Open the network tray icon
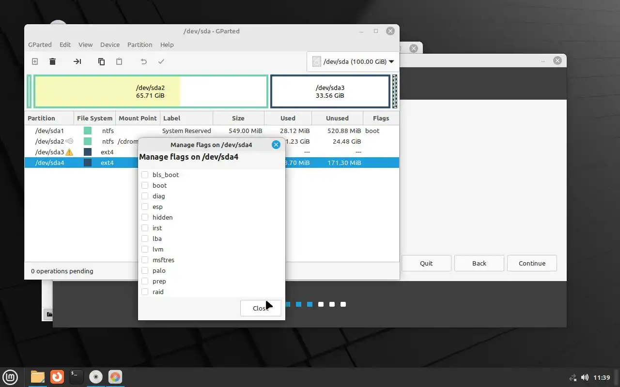The image size is (620, 387). pos(573,377)
